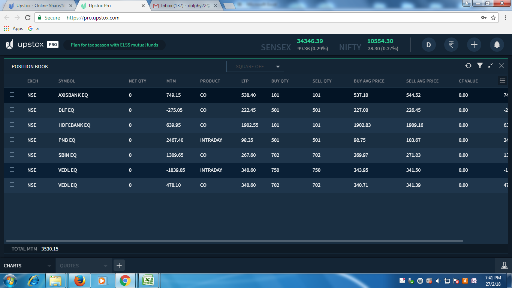Switch to Gmail Inbox (137) tab
This screenshot has height=288, width=512.
coord(185,6)
